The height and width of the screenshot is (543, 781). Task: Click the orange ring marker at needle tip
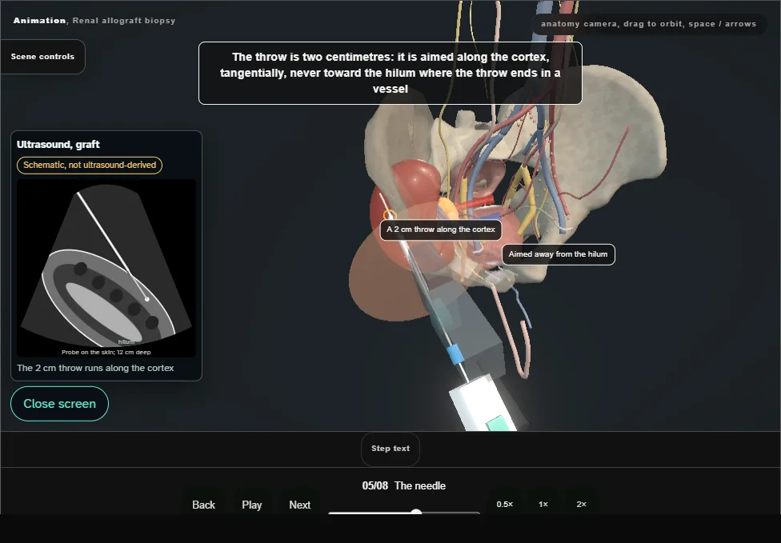(x=390, y=215)
